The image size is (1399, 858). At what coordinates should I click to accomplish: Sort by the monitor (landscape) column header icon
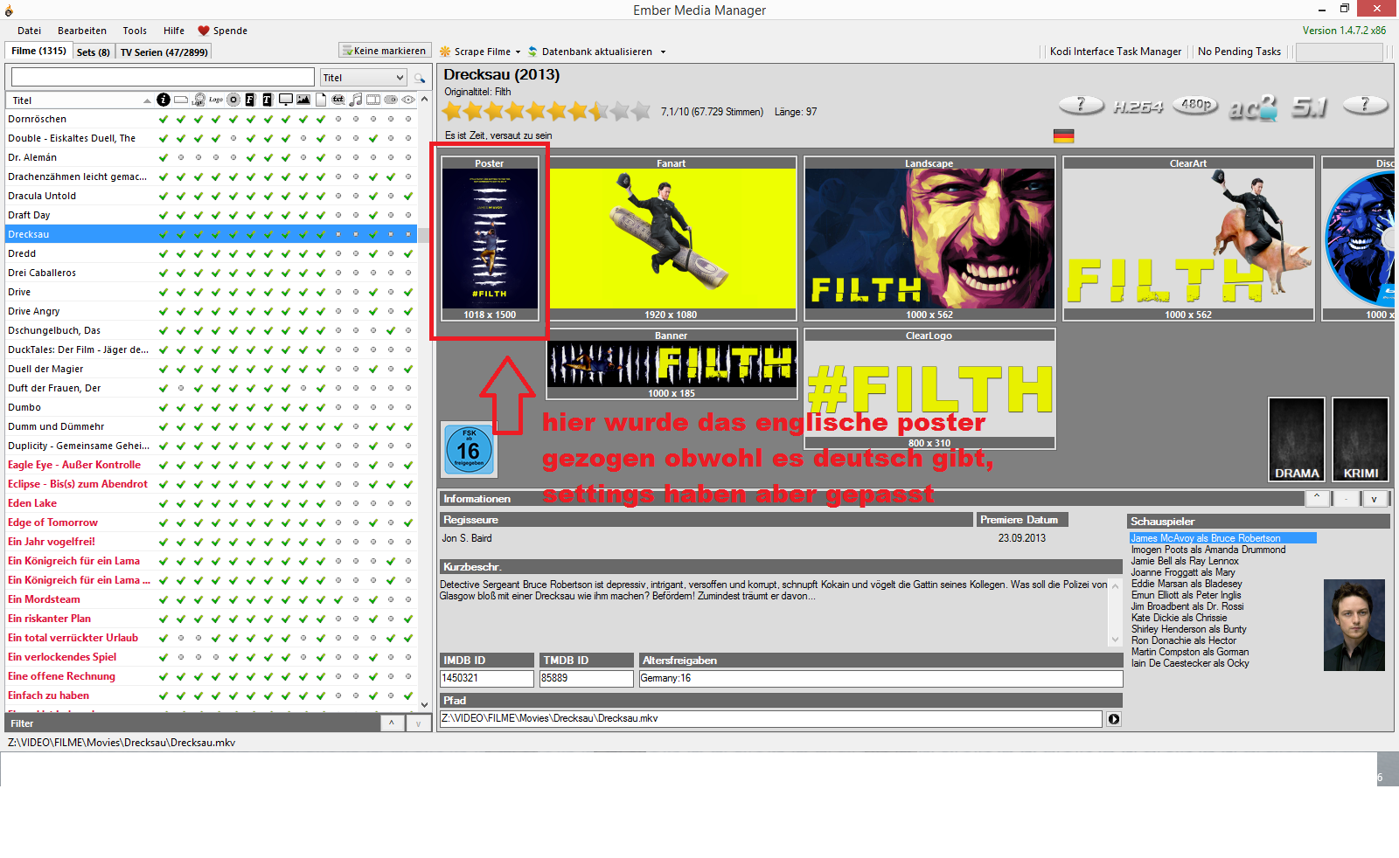[x=286, y=100]
